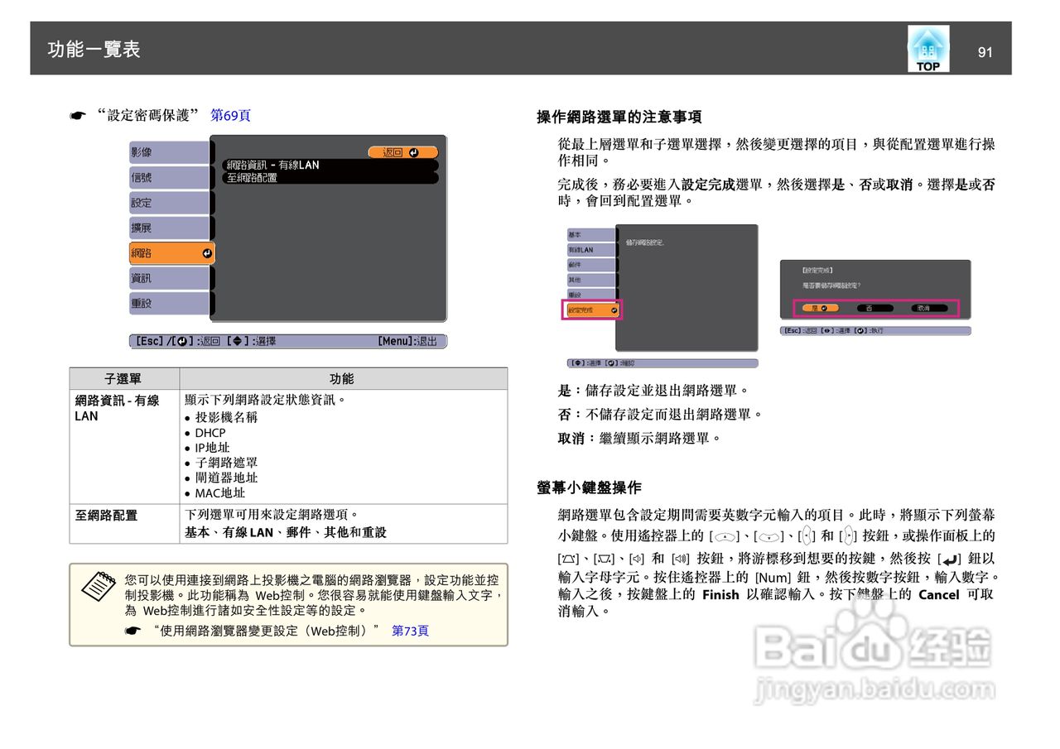Screen dimensions: 1060x749
Task: Select 基本 in the small network menu
Action: tap(591, 235)
